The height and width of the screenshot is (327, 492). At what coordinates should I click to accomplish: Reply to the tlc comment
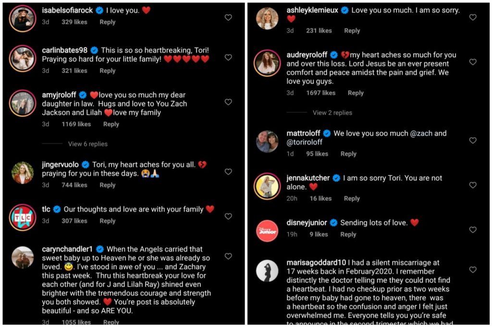[x=108, y=221]
